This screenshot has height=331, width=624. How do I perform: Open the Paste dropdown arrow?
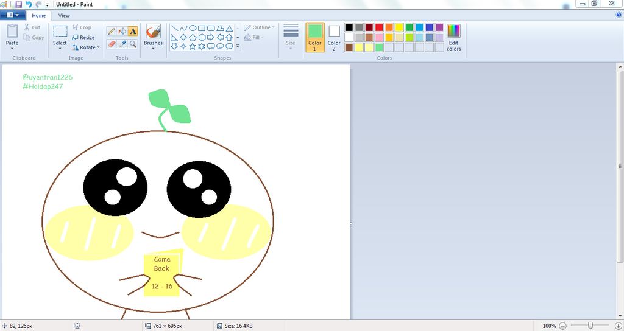pos(12,49)
